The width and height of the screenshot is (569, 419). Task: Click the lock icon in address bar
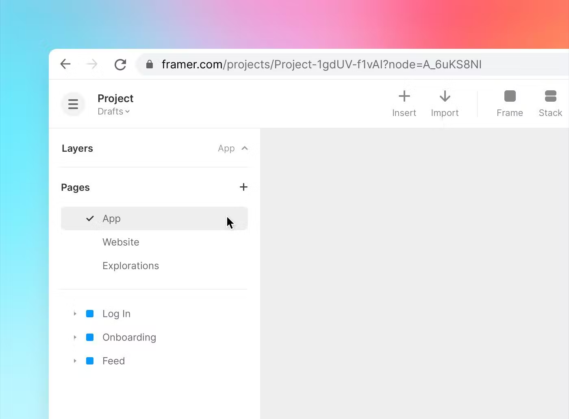coord(150,64)
